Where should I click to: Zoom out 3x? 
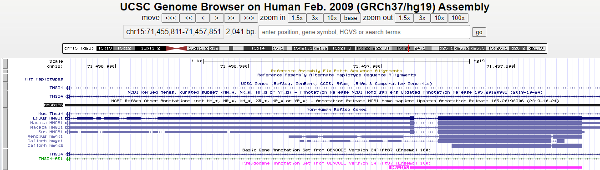(422, 18)
